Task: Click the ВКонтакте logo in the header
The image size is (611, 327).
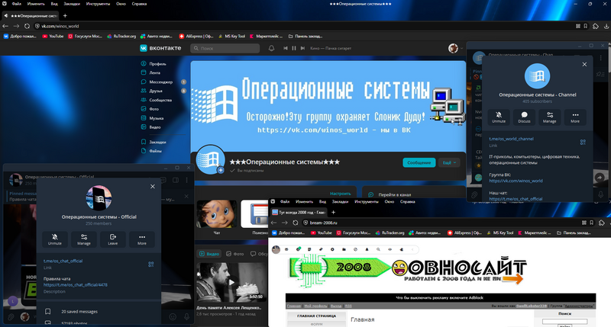Action: (160, 48)
